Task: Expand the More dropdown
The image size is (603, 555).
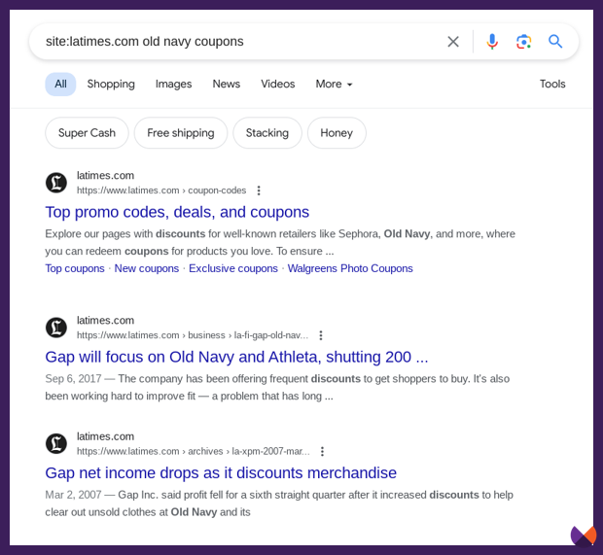Action: (x=334, y=85)
